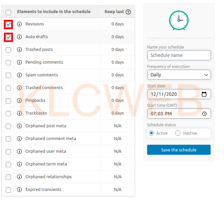Enable the Pending comments checkbox
Image resolution: width=224 pixels, height=200 pixels.
click(8, 63)
